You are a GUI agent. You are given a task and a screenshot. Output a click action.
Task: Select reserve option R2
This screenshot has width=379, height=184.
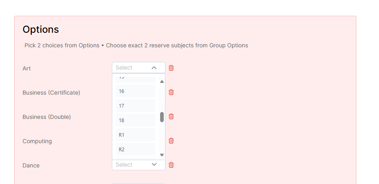pos(136,149)
